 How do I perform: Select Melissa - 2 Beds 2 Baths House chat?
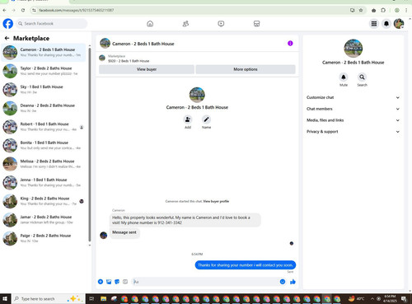pyautogui.click(x=44, y=164)
